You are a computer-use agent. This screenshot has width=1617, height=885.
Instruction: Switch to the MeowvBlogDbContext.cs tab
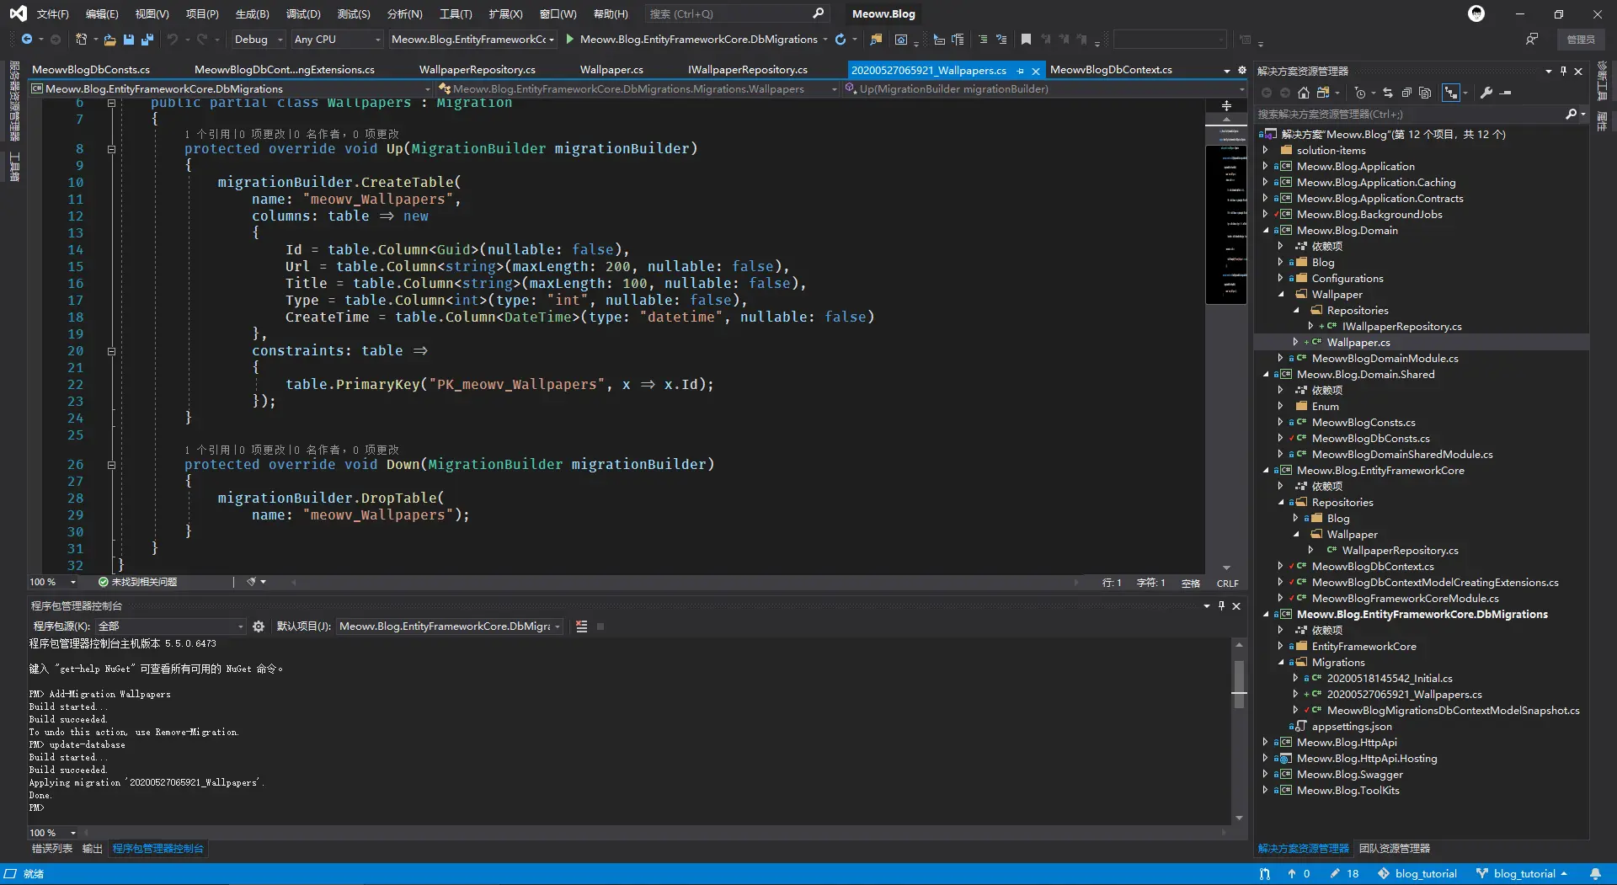coord(1111,70)
